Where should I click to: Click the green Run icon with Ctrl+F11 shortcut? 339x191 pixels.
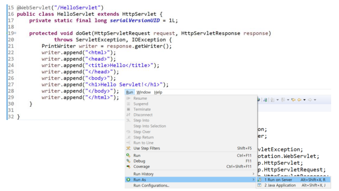(129, 155)
